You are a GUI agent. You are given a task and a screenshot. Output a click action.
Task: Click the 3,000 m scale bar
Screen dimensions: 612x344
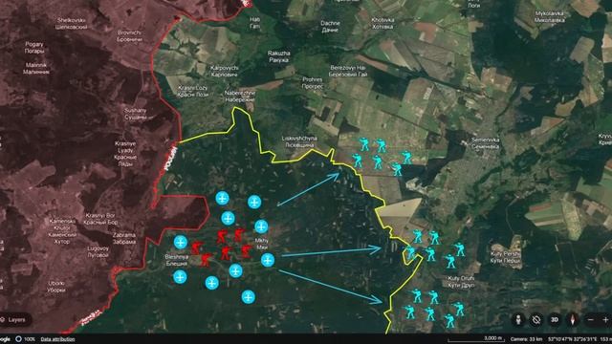tap(476, 339)
